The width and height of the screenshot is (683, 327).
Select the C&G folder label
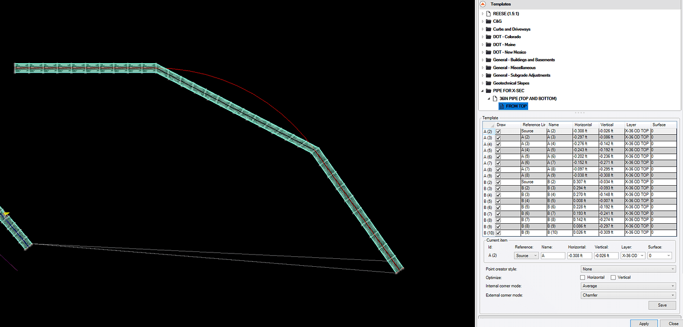point(497,21)
